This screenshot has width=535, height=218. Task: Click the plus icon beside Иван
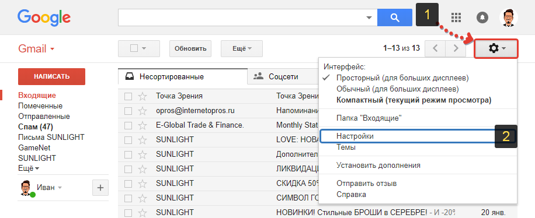point(100,188)
